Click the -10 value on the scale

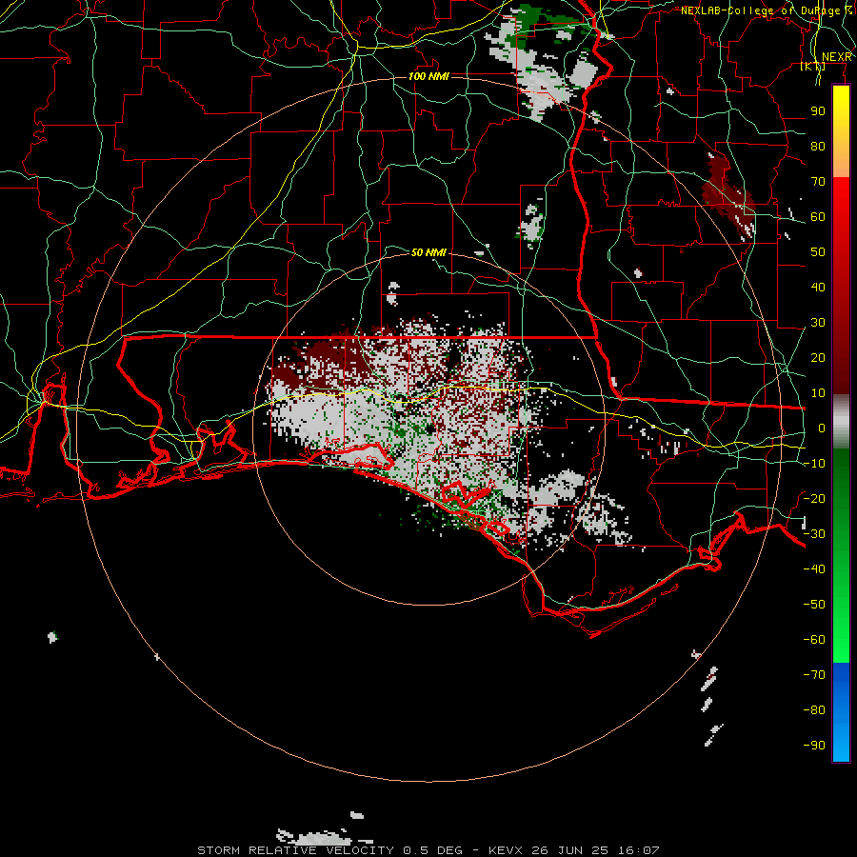(x=814, y=464)
